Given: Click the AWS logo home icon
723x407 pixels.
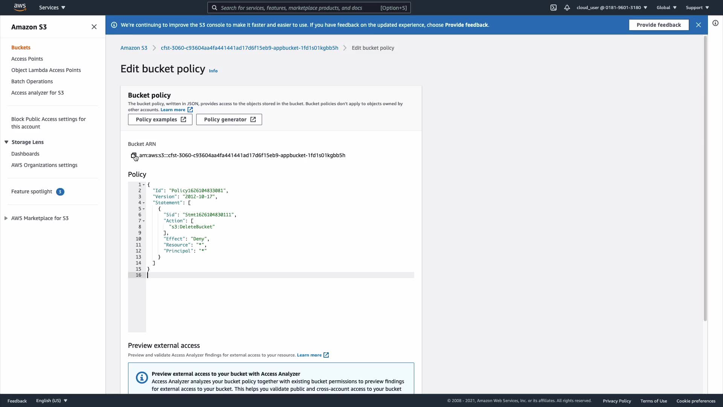Looking at the screenshot, I should (20, 7).
